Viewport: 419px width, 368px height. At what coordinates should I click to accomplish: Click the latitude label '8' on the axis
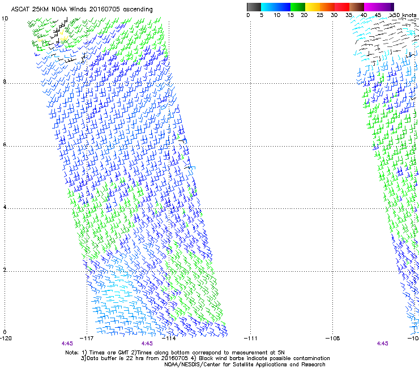(5, 82)
